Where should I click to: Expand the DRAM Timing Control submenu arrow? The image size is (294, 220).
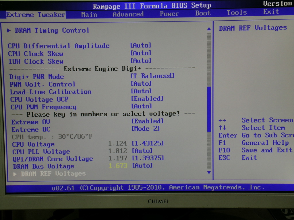pos(9,30)
